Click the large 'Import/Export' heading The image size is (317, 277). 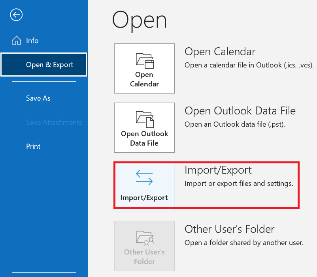click(x=218, y=170)
